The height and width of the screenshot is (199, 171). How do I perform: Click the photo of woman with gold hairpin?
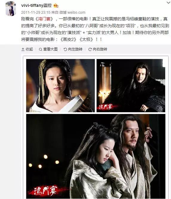coord(60,86)
